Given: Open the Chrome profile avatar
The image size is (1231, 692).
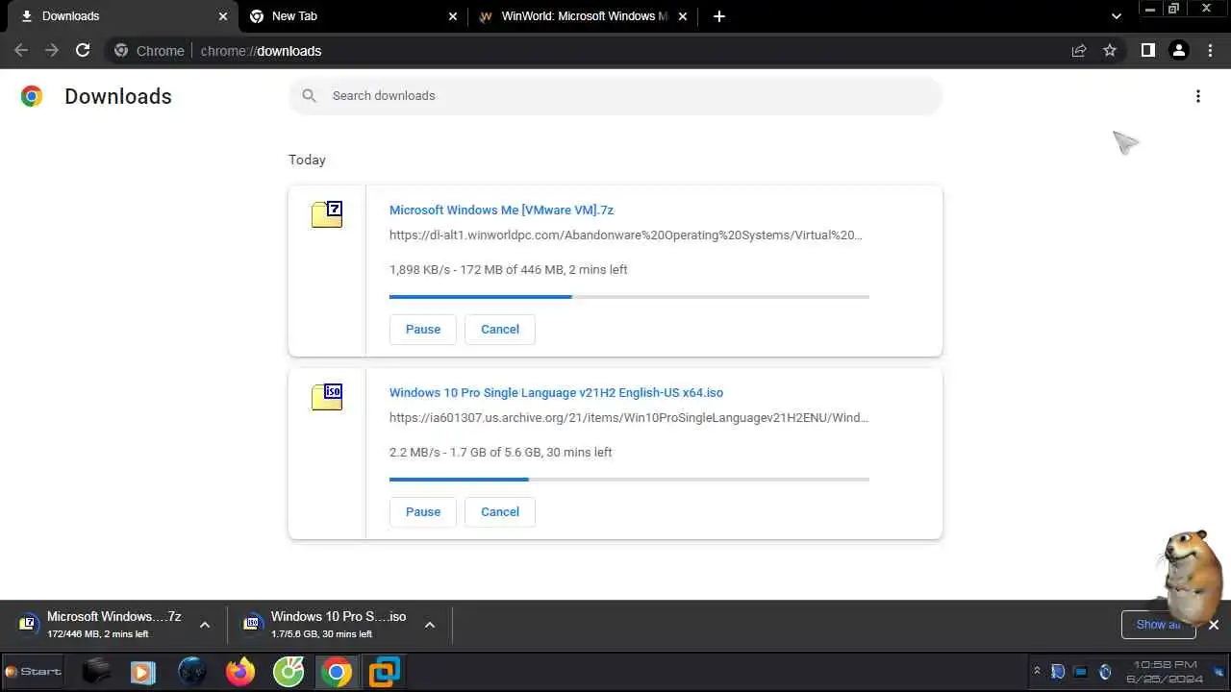Looking at the screenshot, I should (1179, 50).
